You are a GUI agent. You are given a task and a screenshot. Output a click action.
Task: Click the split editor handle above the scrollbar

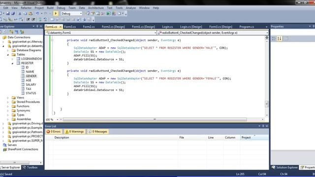267,37
